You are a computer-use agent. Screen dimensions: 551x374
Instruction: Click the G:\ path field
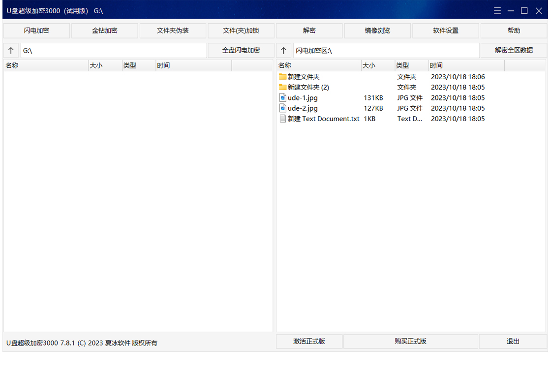click(x=114, y=51)
